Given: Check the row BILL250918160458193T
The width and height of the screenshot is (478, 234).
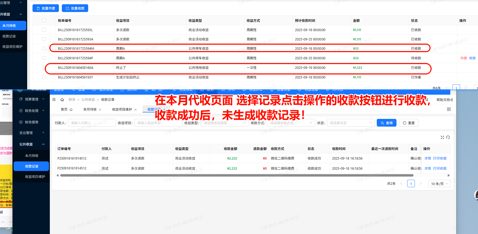Looking at the screenshot, I should coord(44,77).
